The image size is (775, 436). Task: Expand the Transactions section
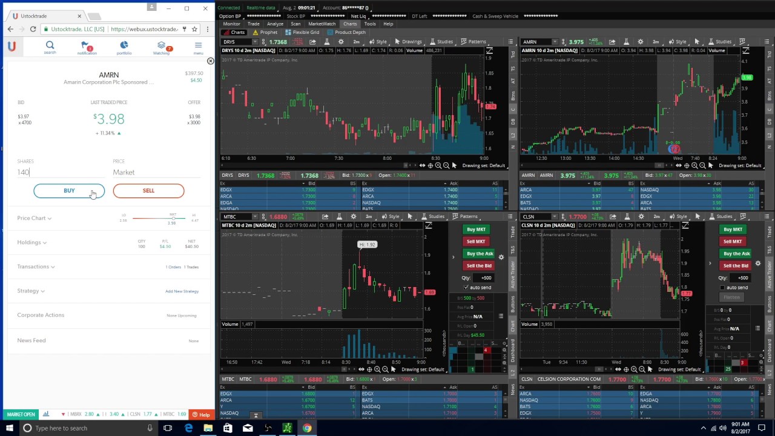click(x=36, y=266)
